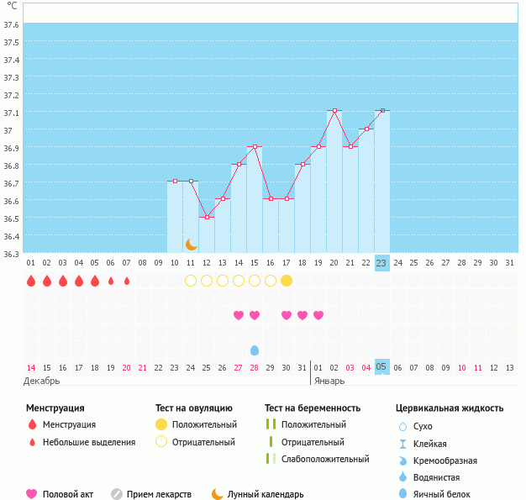
Task: Click the Слабоположительный legend label
Action: pos(325,459)
